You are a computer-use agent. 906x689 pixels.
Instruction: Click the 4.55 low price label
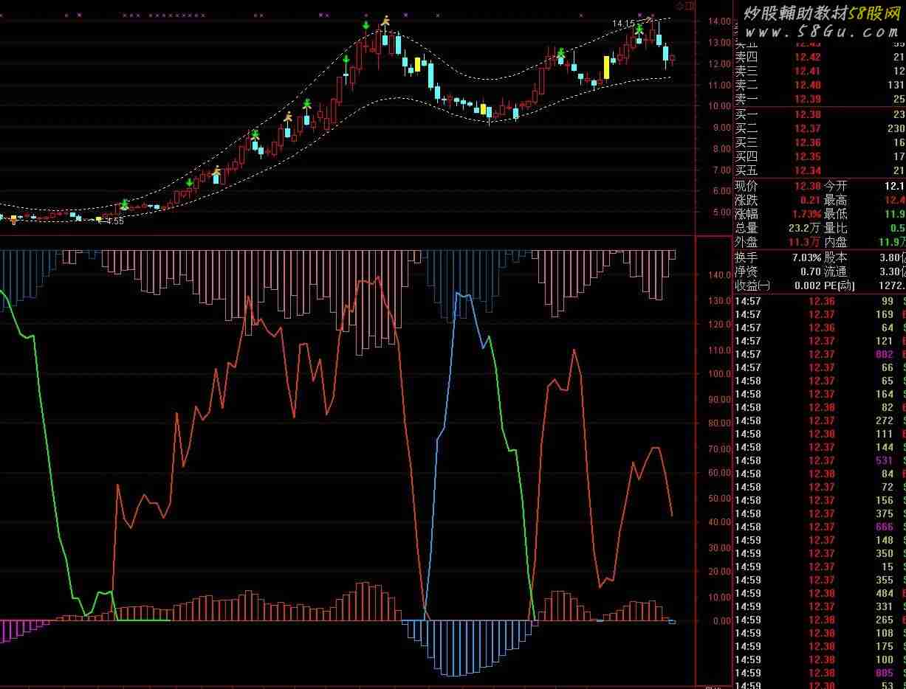pyautogui.click(x=114, y=221)
